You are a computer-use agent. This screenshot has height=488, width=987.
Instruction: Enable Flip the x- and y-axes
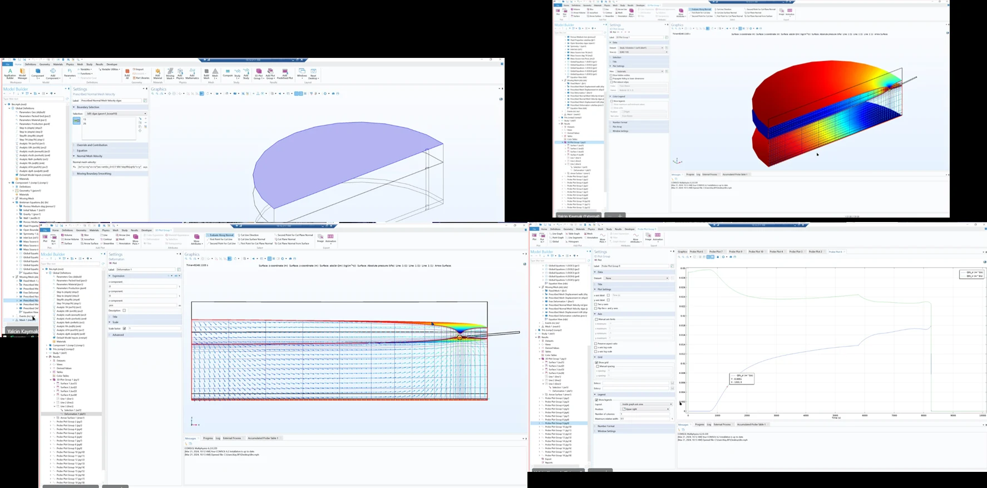(x=596, y=308)
